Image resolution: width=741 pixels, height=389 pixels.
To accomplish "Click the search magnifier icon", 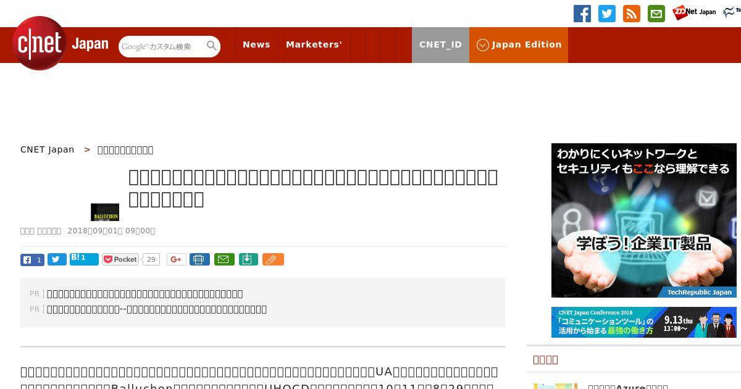I will click(x=212, y=46).
